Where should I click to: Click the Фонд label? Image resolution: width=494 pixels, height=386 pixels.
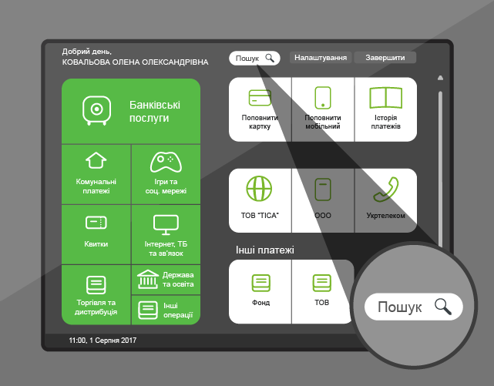[x=260, y=303]
